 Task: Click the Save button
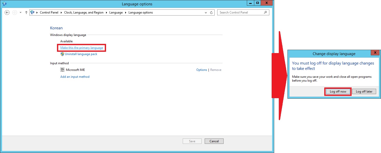[x=192, y=141]
